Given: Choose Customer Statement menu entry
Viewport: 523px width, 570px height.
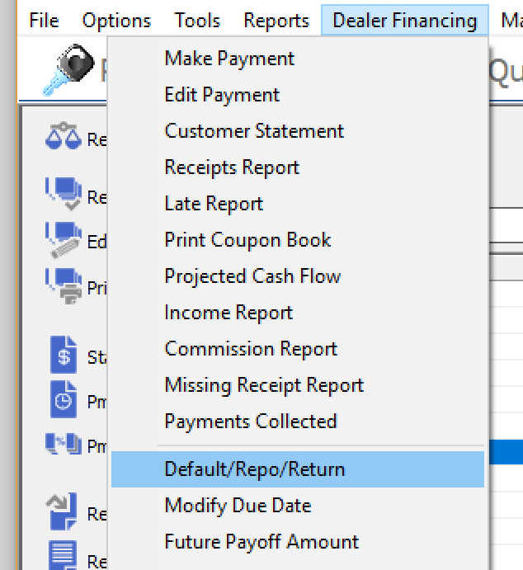Looking at the screenshot, I should (x=254, y=131).
